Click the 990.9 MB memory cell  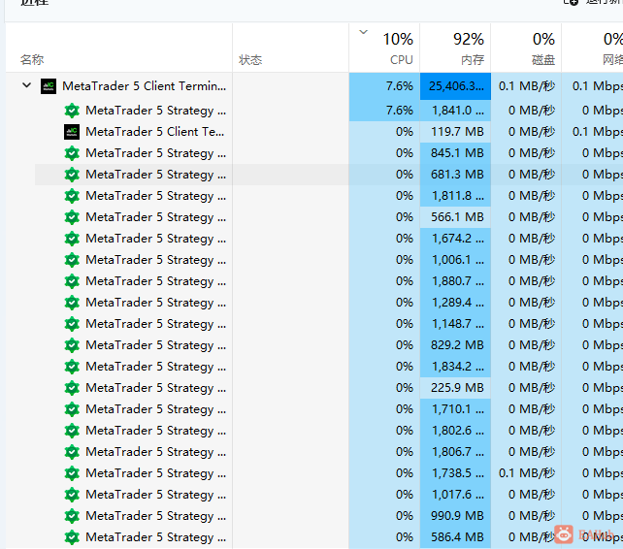point(455,516)
